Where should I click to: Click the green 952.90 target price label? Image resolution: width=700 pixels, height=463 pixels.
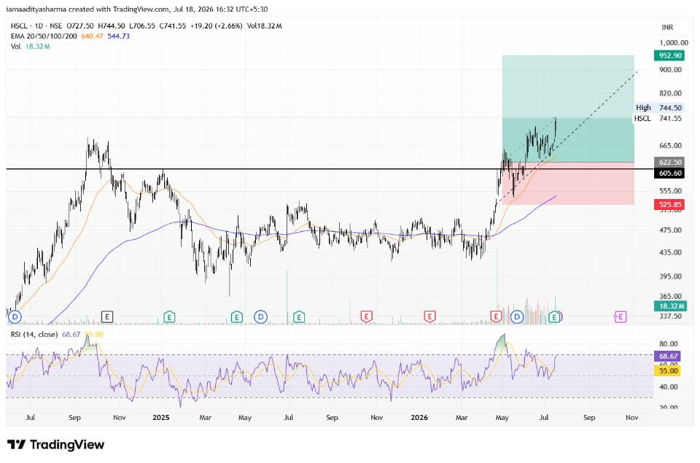point(670,55)
